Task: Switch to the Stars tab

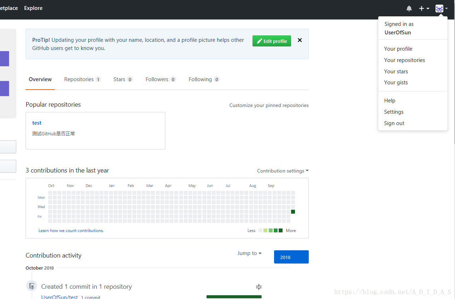Action: click(x=123, y=79)
